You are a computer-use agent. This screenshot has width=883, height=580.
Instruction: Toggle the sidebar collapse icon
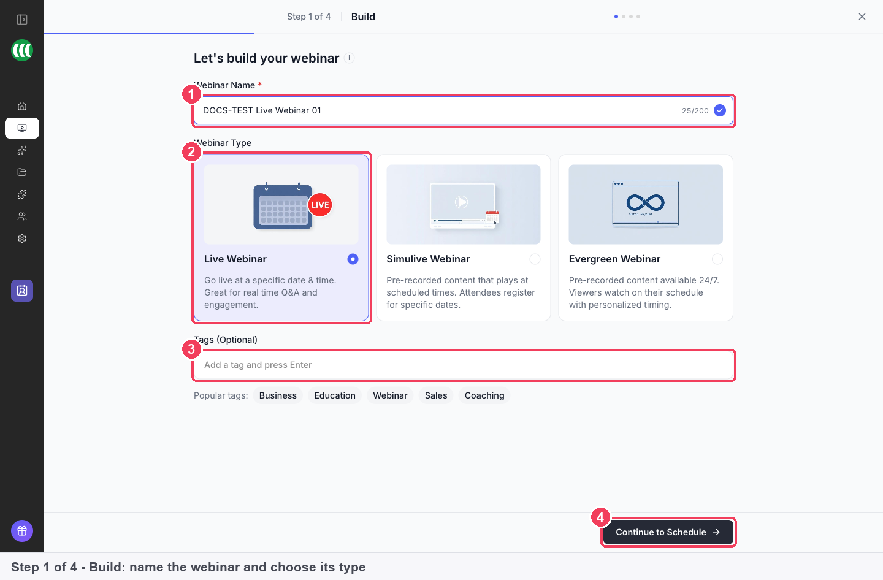22,20
